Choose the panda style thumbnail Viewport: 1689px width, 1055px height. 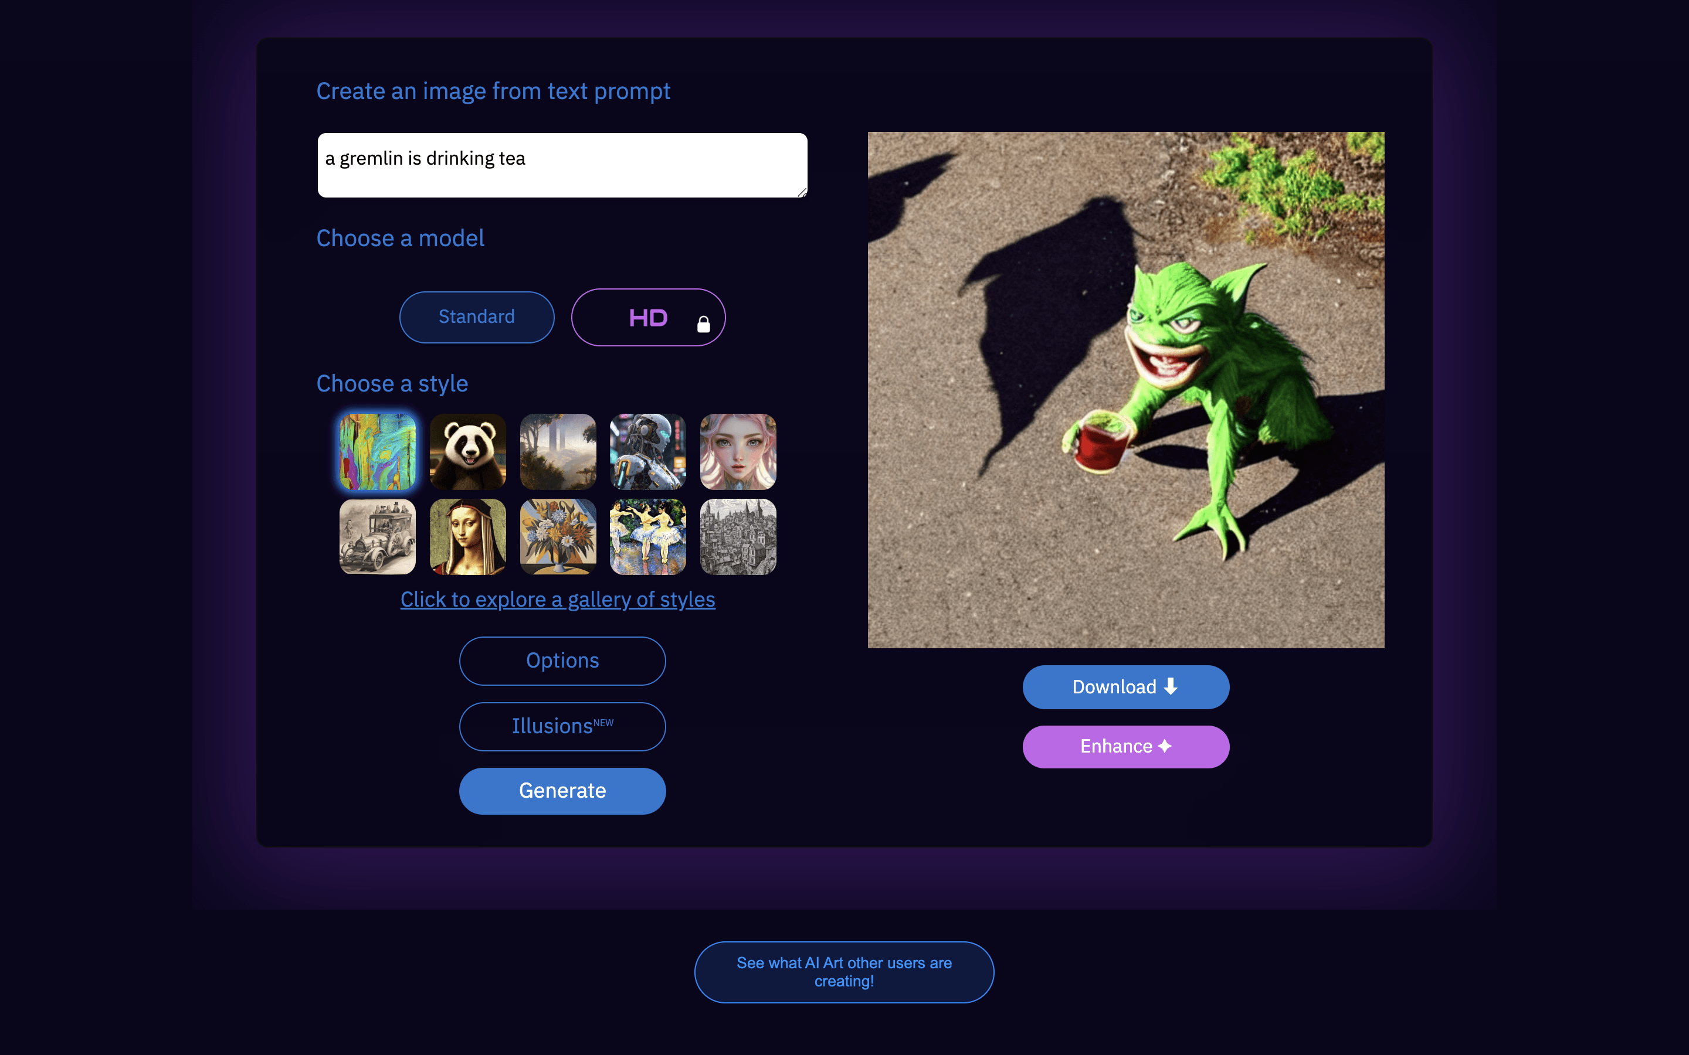click(467, 451)
